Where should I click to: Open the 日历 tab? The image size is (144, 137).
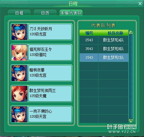45,13
